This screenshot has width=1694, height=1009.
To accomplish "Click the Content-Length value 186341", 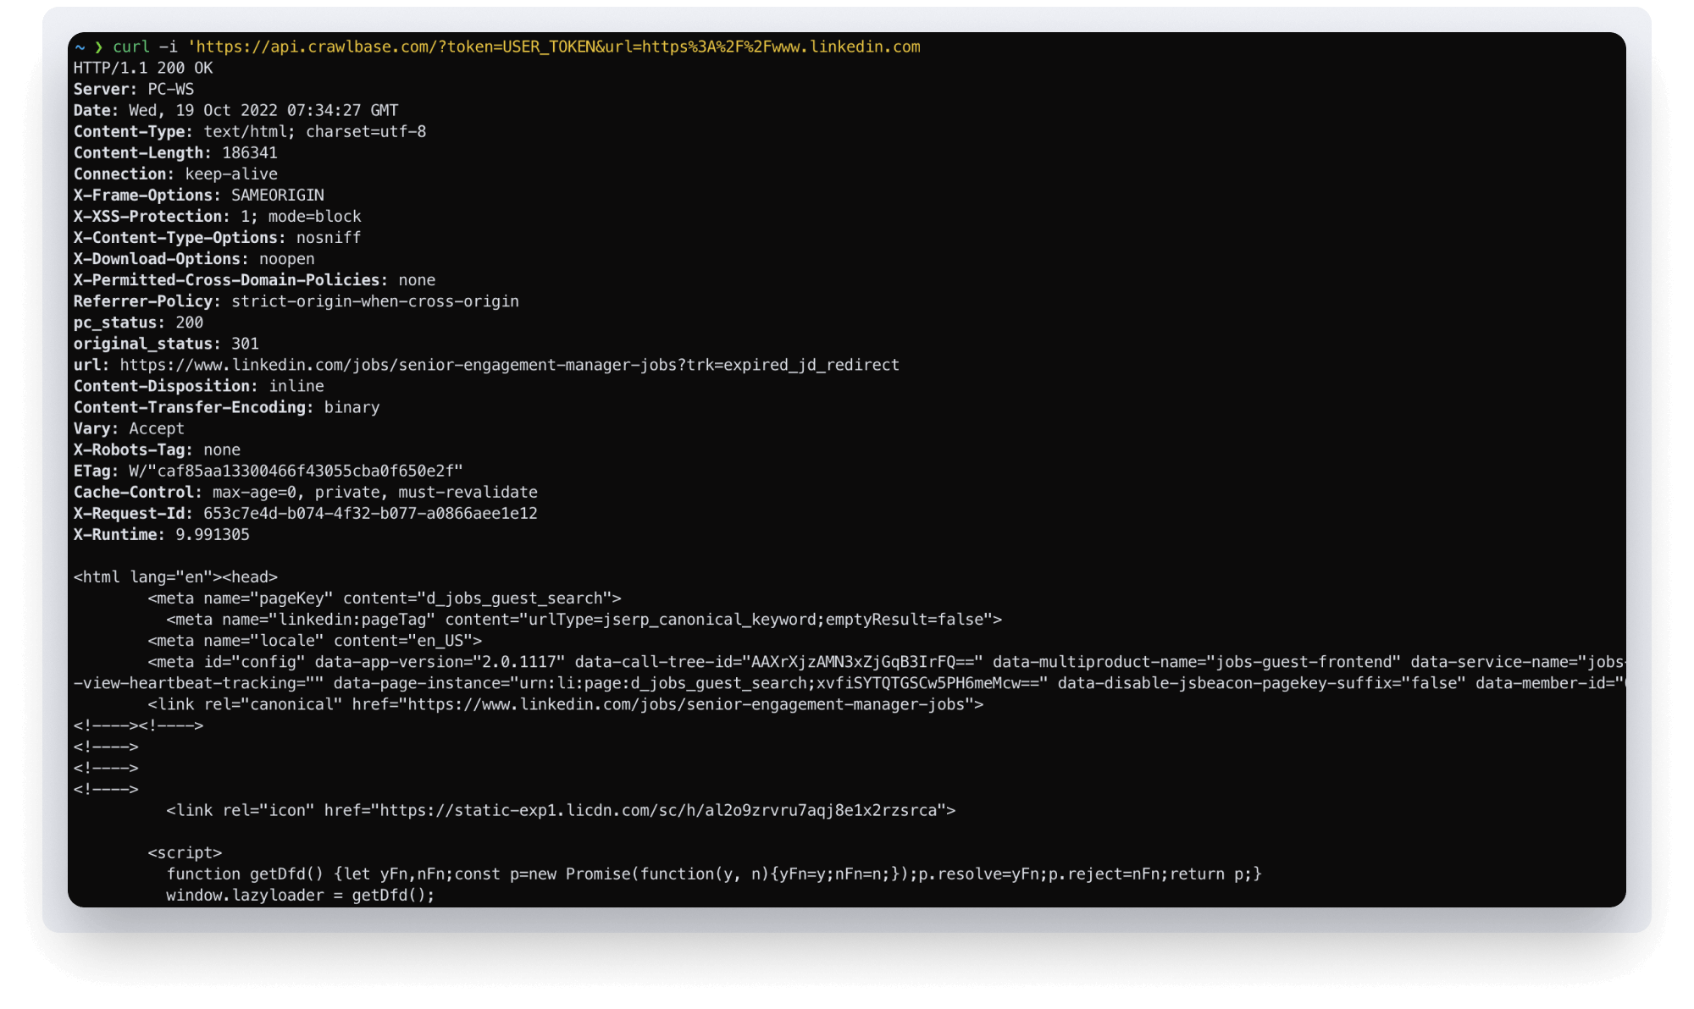I will click(x=249, y=152).
